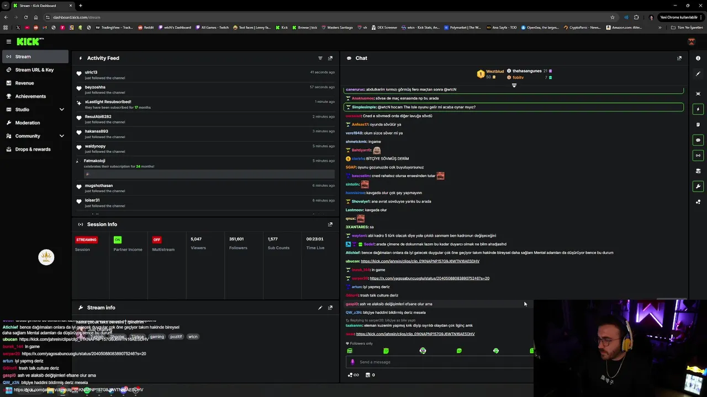Open Achievements page
Image resolution: width=707 pixels, height=397 pixels.
30,96
